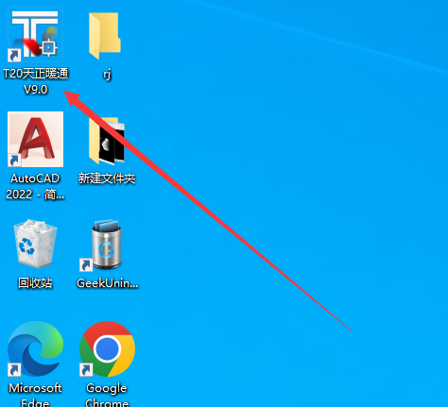Click the shortcut arrow overlay on AutoCAD icon
The height and width of the screenshot is (407, 448).
tap(14, 161)
